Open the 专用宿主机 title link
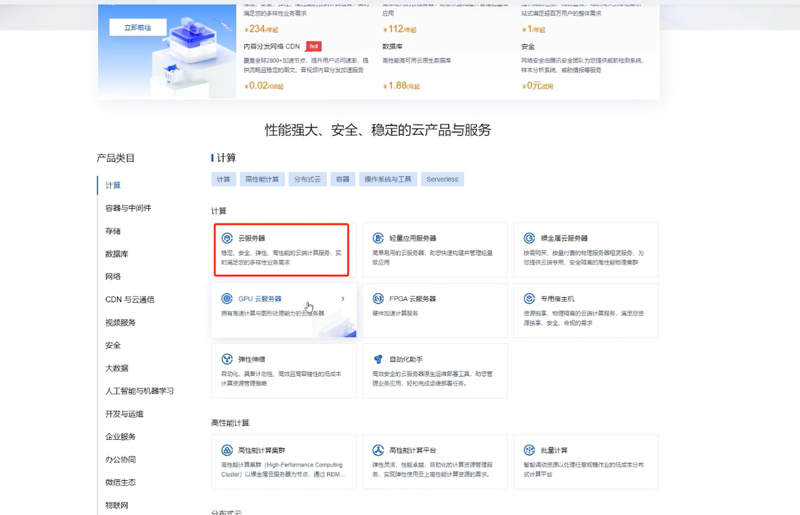 point(557,298)
